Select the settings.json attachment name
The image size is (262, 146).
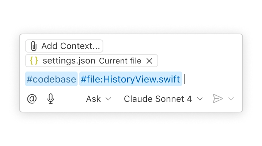[69, 61]
